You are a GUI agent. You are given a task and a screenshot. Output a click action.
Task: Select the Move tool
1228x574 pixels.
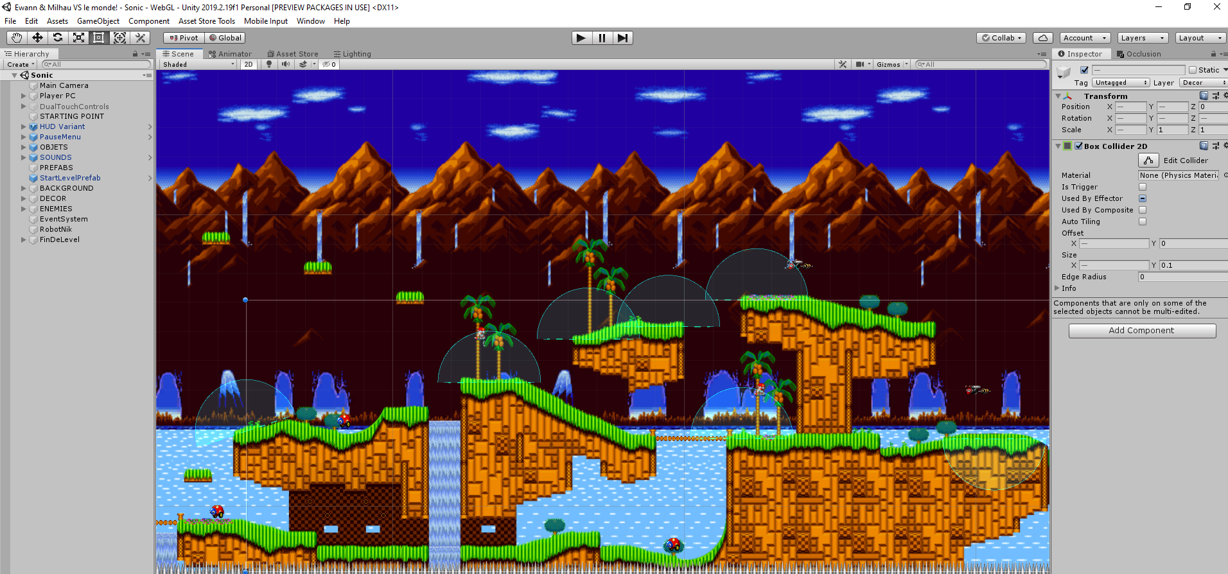click(x=37, y=38)
